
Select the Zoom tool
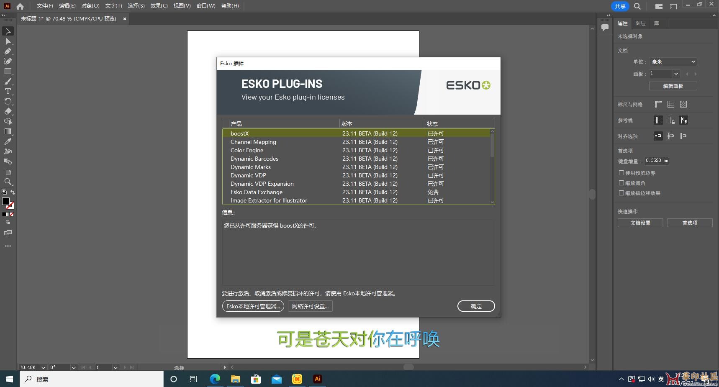point(8,182)
